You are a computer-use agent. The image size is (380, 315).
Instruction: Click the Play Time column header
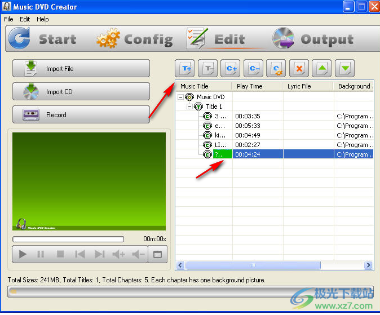point(258,86)
